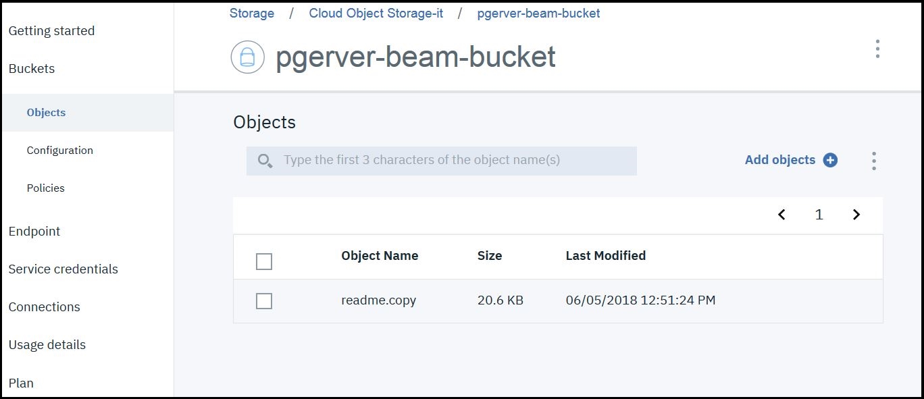Click the Add objects plus icon
Viewport: 924px width, 399px height.
[832, 160]
